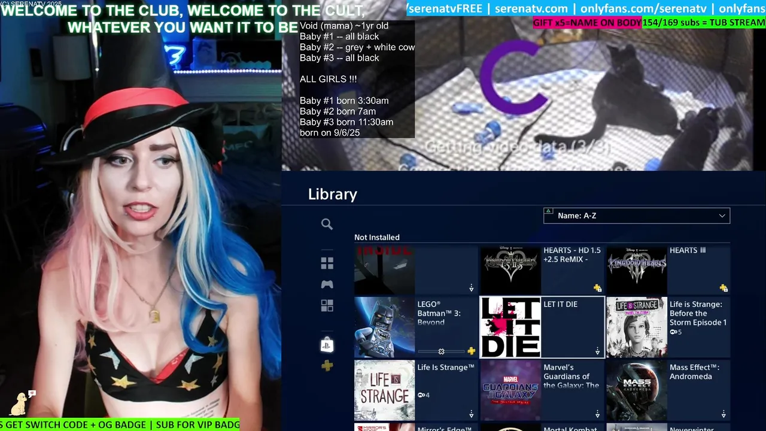Screen dimensions: 766x431
Task: Click the born on 9/6/25 line
Action: pos(330,133)
